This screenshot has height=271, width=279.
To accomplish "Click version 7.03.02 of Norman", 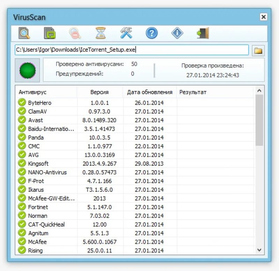I will 99,216.
